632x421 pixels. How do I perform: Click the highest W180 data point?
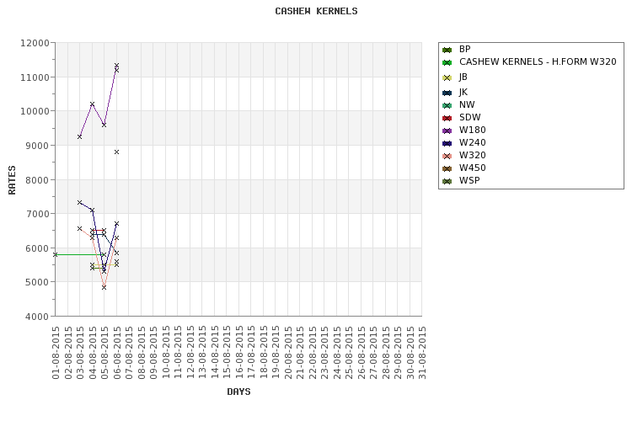(116, 66)
